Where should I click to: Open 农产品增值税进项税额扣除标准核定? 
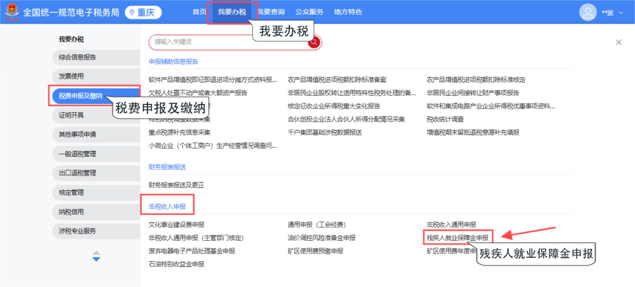(476, 80)
